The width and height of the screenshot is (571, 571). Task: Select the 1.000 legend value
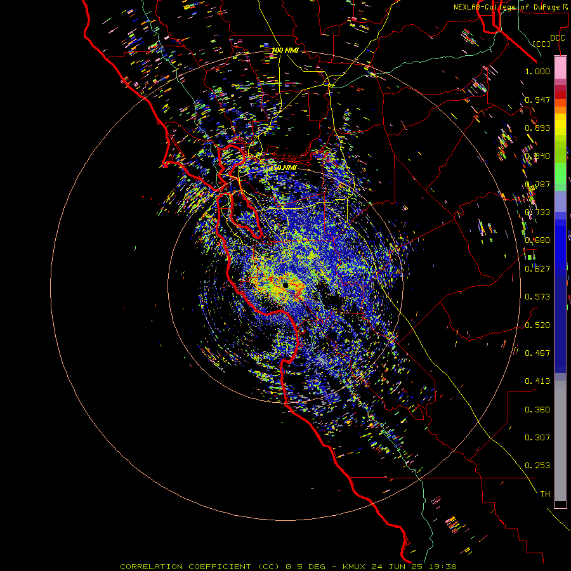pos(537,71)
